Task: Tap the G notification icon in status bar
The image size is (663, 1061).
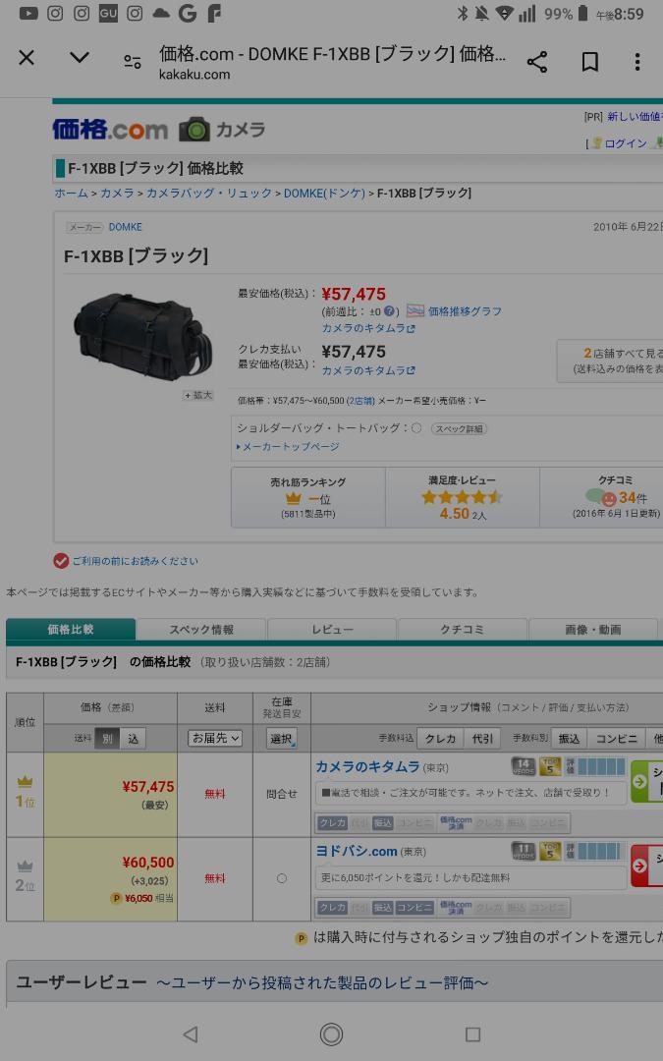Action: tap(188, 14)
